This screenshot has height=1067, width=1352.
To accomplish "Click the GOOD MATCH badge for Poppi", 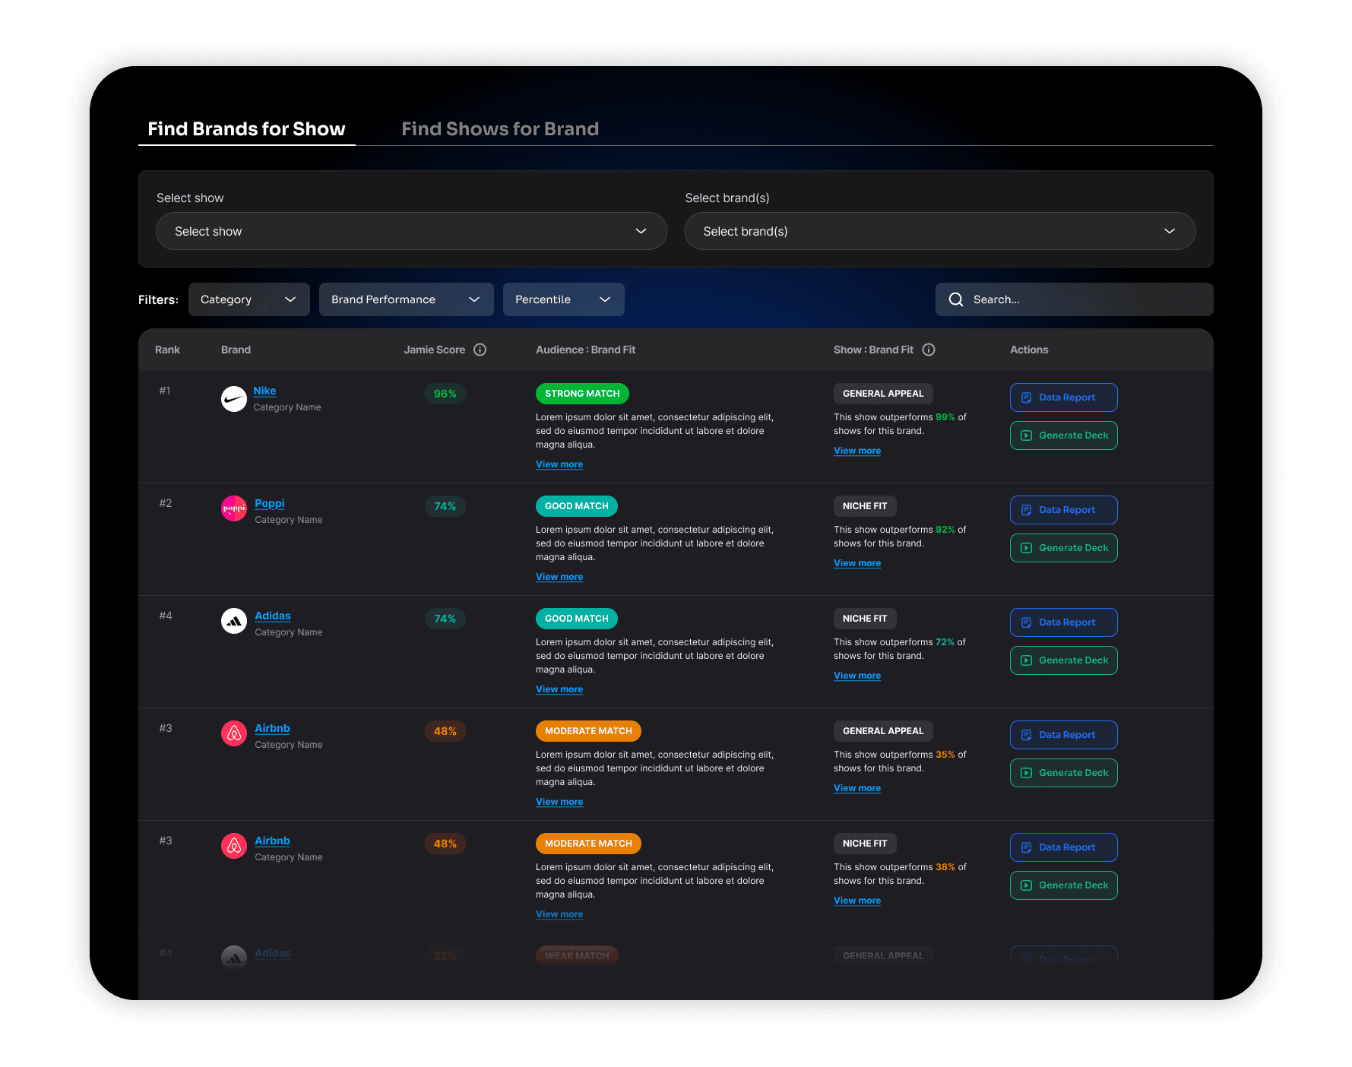I will click(x=577, y=506).
